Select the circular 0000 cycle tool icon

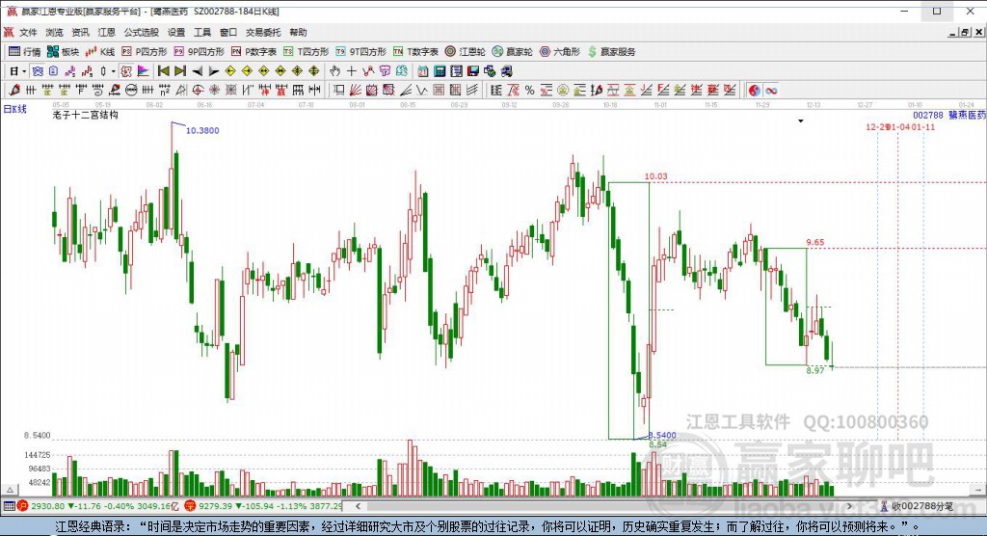tap(131, 90)
